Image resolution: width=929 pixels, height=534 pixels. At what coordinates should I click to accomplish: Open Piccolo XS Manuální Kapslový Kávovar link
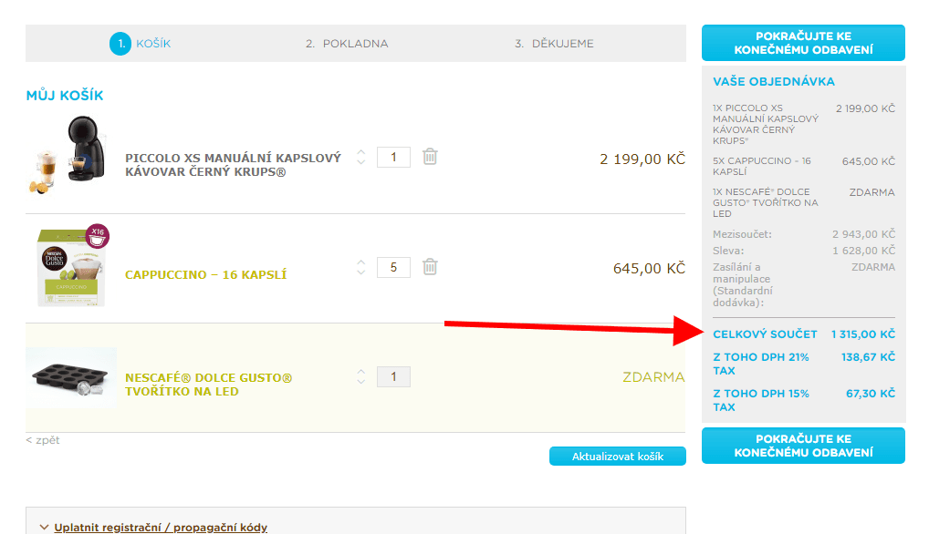[233, 165]
